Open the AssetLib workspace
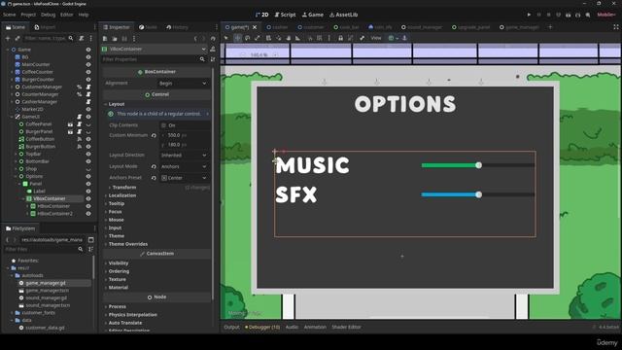The image size is (622, 350). [x=343, y=15]
